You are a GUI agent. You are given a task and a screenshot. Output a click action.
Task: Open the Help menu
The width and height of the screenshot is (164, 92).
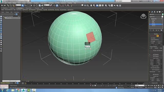click(75, 3)
